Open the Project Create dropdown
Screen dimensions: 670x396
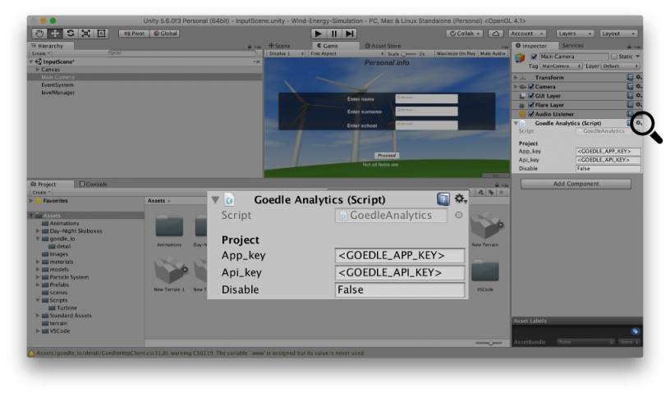[x=41, y=192]
